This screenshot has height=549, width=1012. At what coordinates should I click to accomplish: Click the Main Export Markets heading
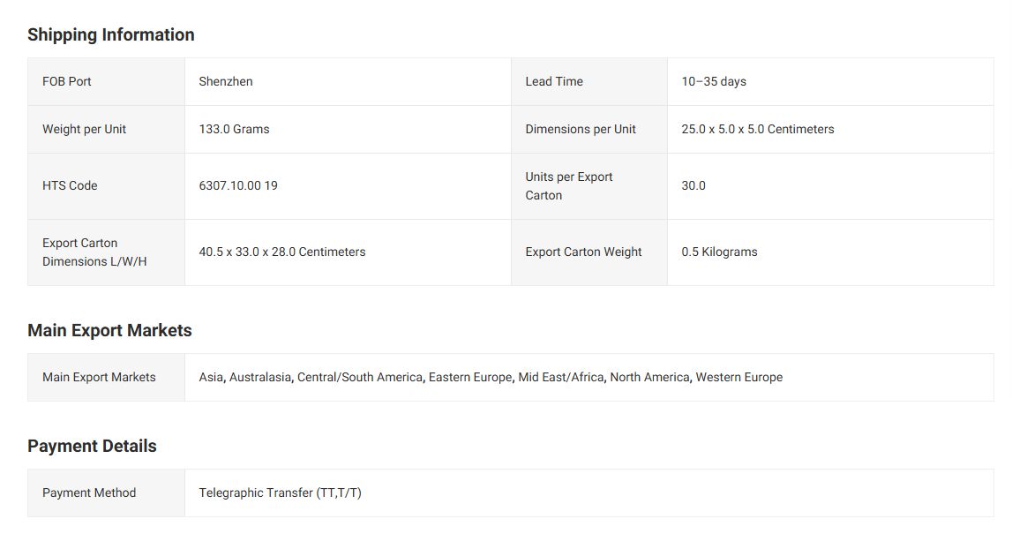pyautogui.click(x=109, y=330)
